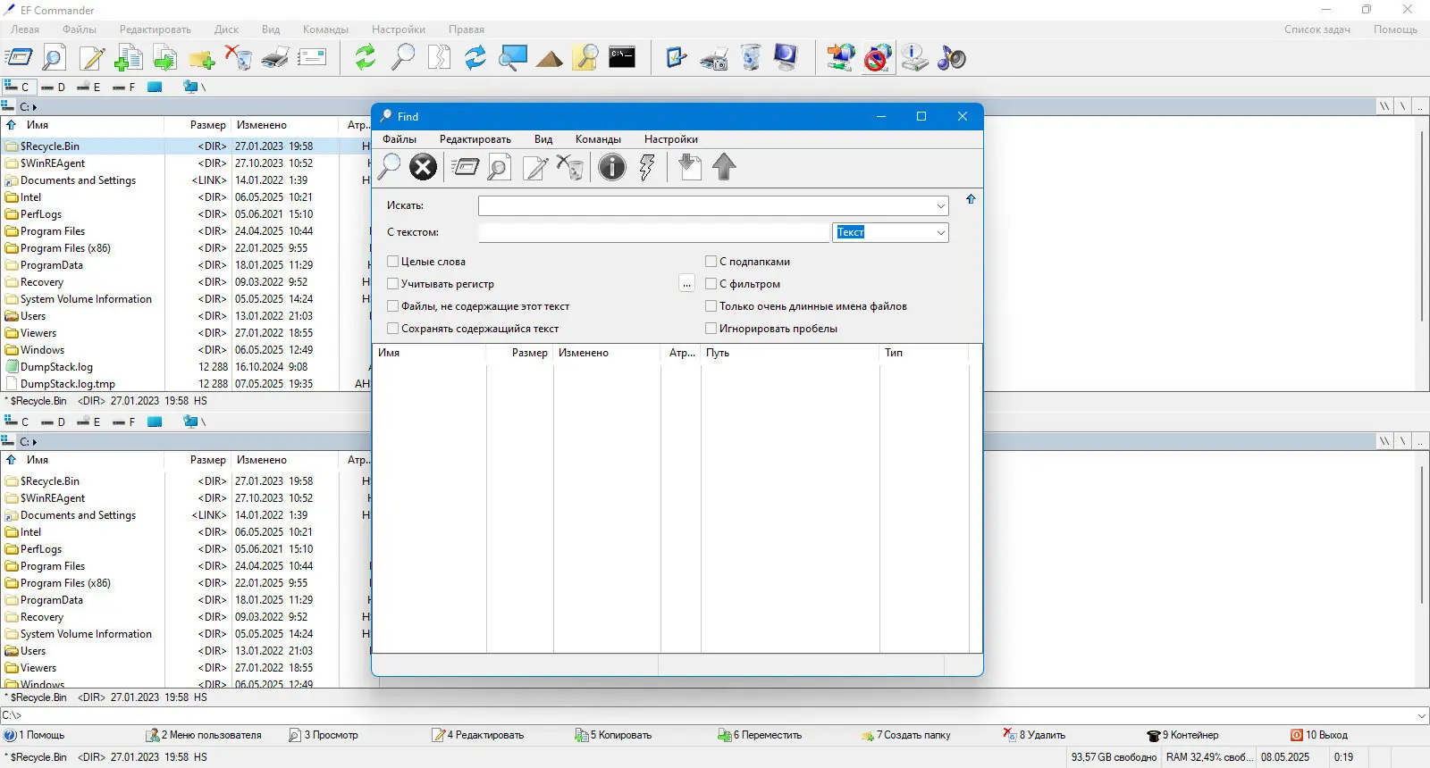
Task: Click the '...' filter browse button
Action: 686,284
